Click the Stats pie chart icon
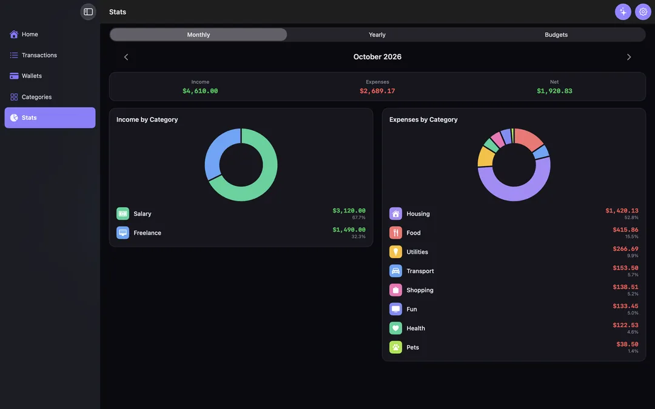655x409 pixels. [14, 118]
